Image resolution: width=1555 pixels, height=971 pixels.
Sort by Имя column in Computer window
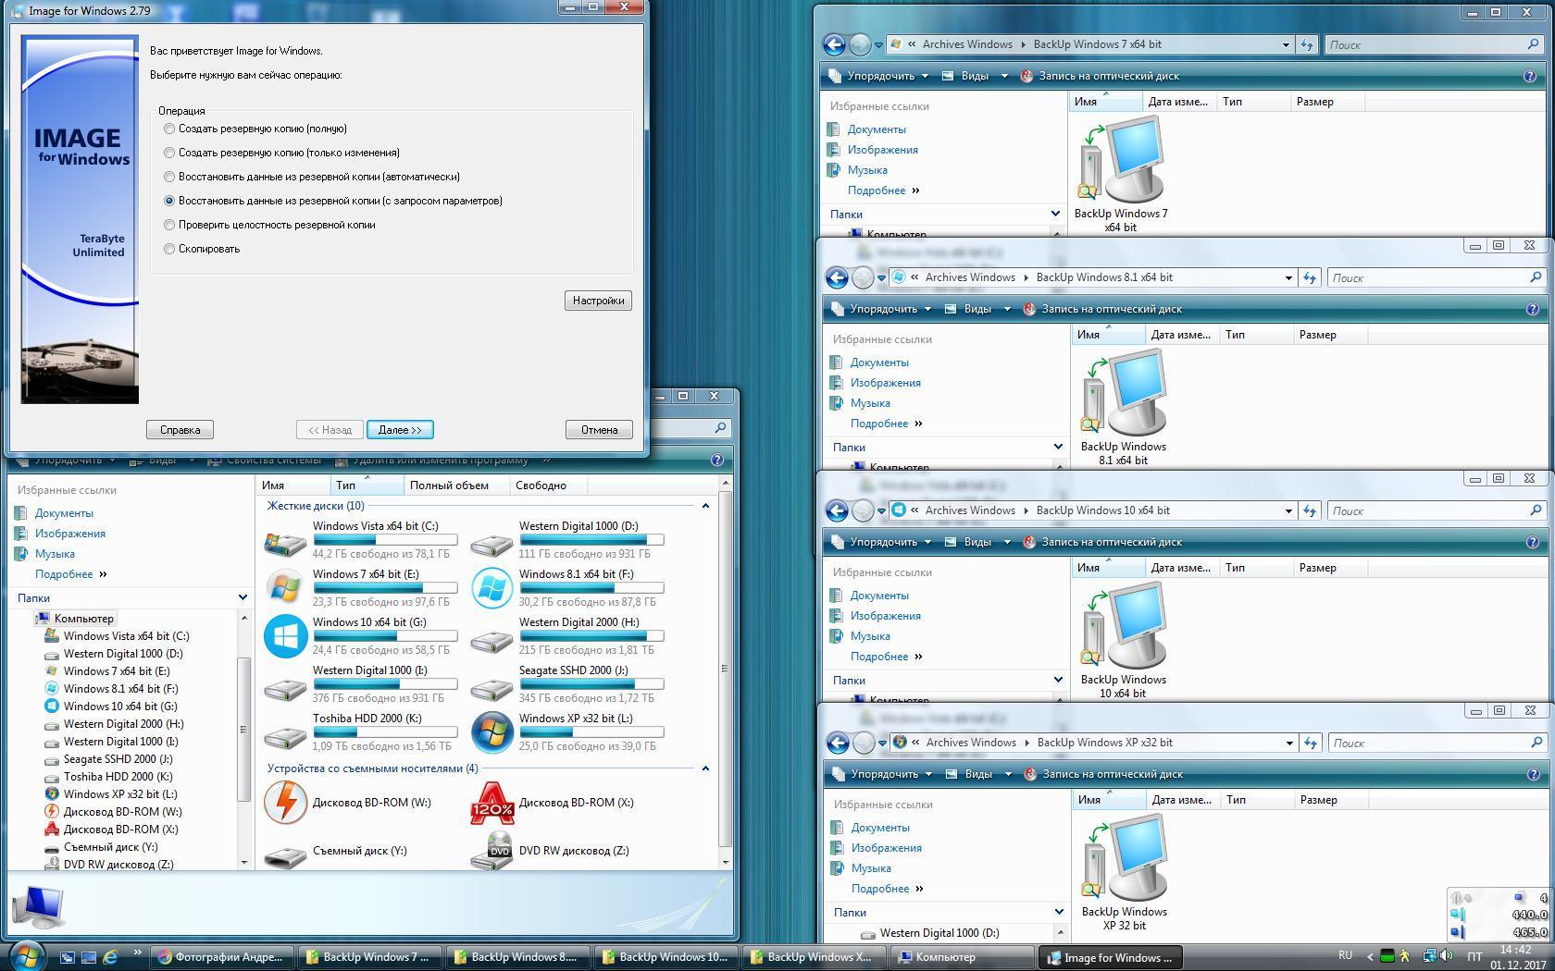pyautogui.click(x=292, y=485)
